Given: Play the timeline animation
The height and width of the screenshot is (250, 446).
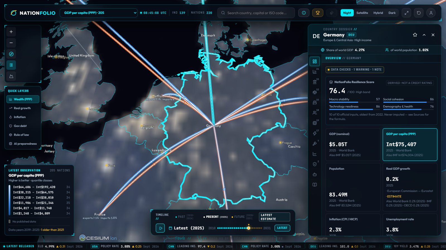Looking at the screenshot, I should pos(160,228).
